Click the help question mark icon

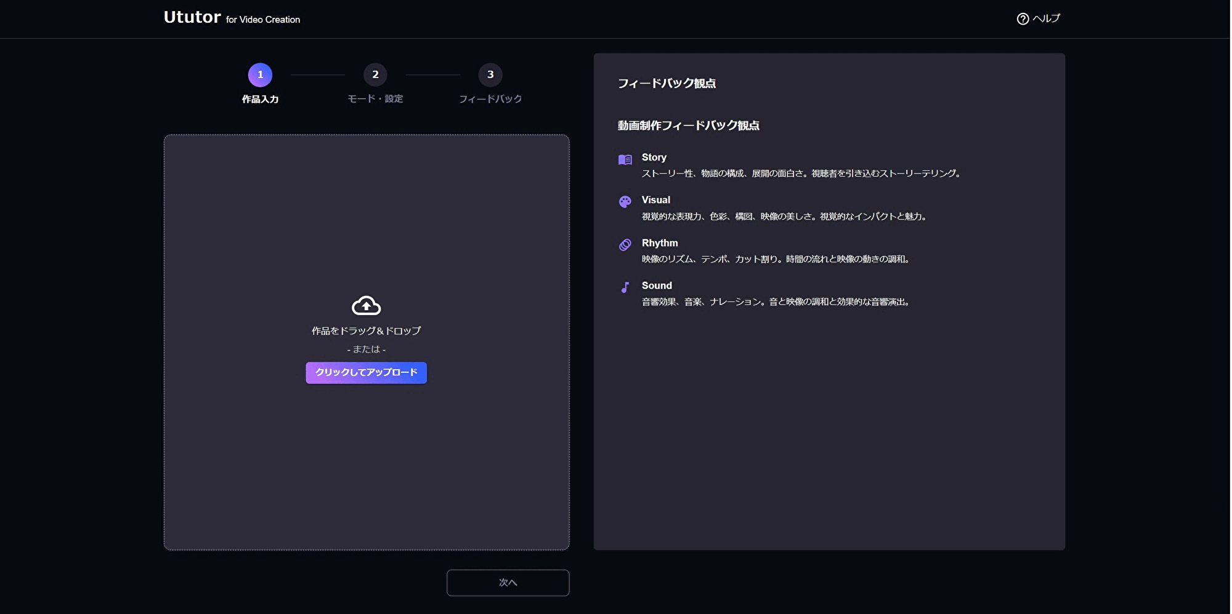[1023, 19]
